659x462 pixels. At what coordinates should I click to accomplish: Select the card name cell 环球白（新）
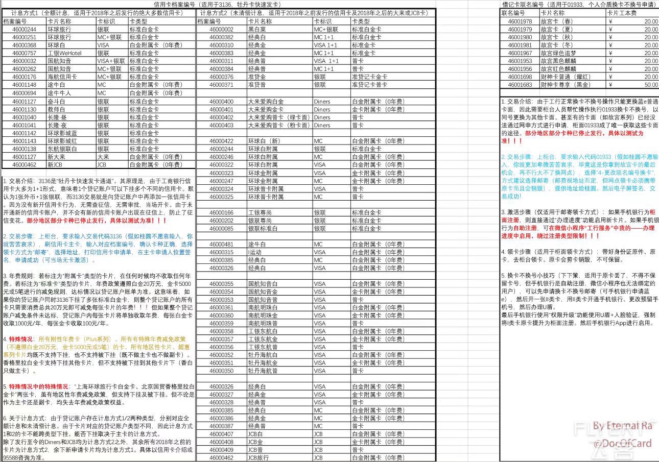click(279, 141)
